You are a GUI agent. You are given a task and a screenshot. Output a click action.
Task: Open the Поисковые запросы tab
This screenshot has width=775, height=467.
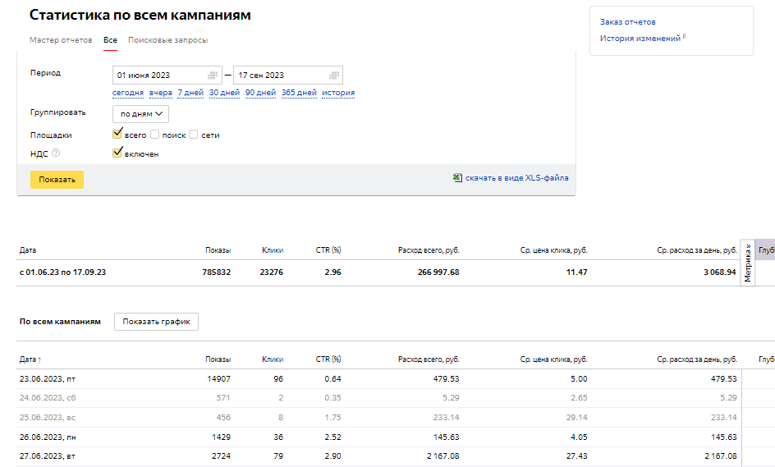click(x=168, y=40)
